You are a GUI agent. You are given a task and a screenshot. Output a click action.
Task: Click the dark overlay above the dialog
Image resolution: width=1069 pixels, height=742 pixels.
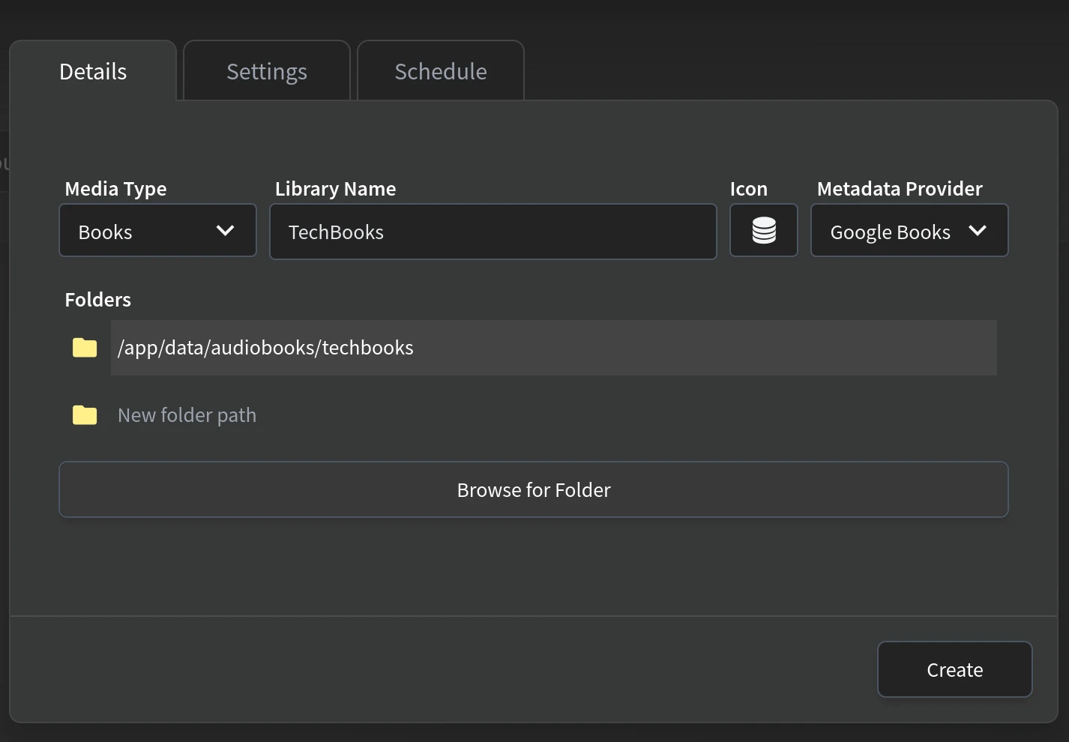point(534,15)
